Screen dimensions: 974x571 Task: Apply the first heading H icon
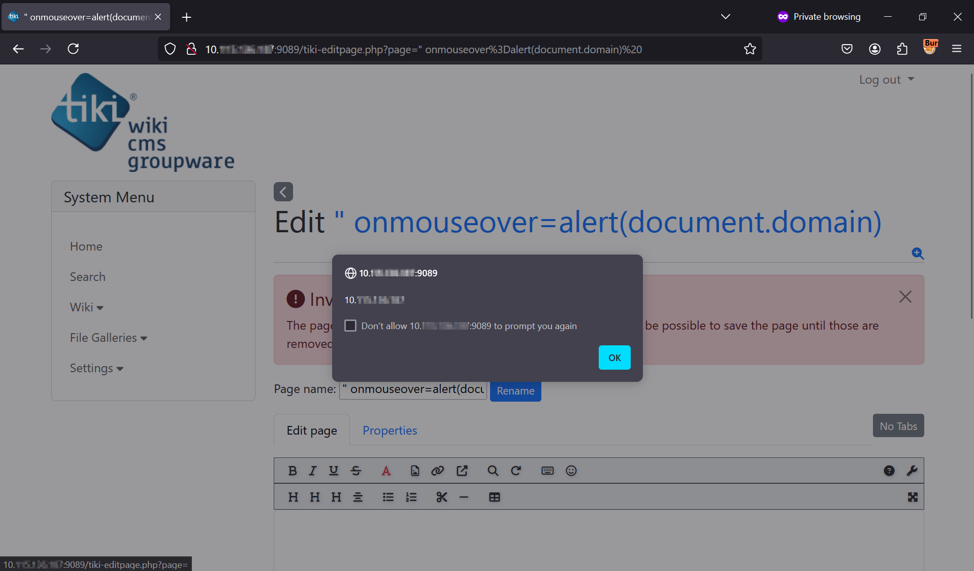(293, 497)
